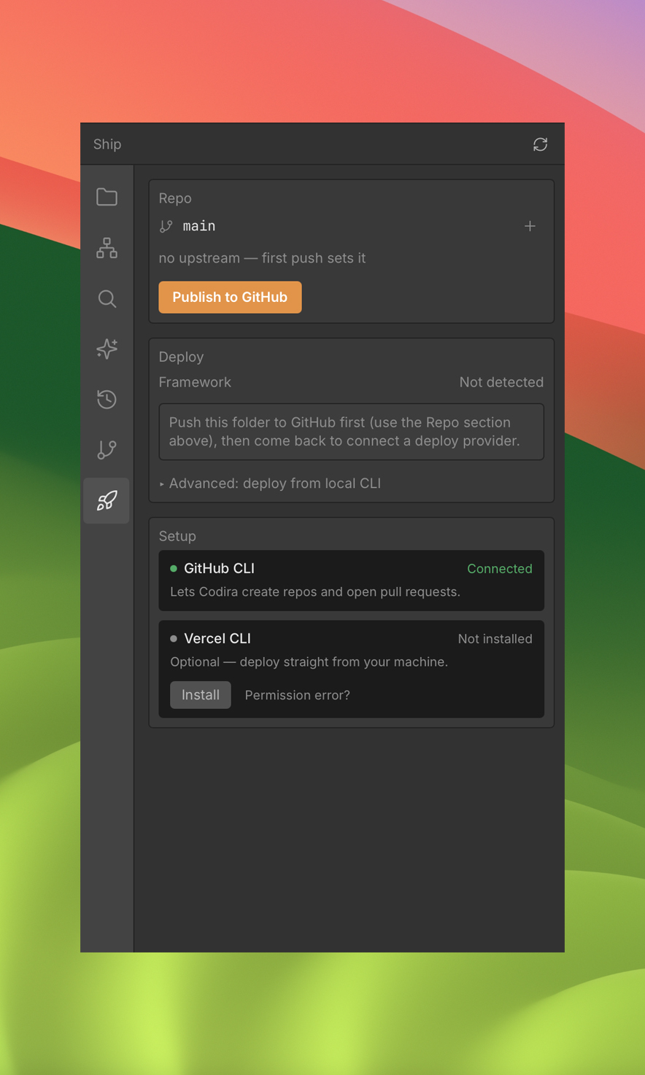This screenshot has width=645, height=1075.
Task: Click the GitHub CLI green status dot
Action: (x=174, y=568)
